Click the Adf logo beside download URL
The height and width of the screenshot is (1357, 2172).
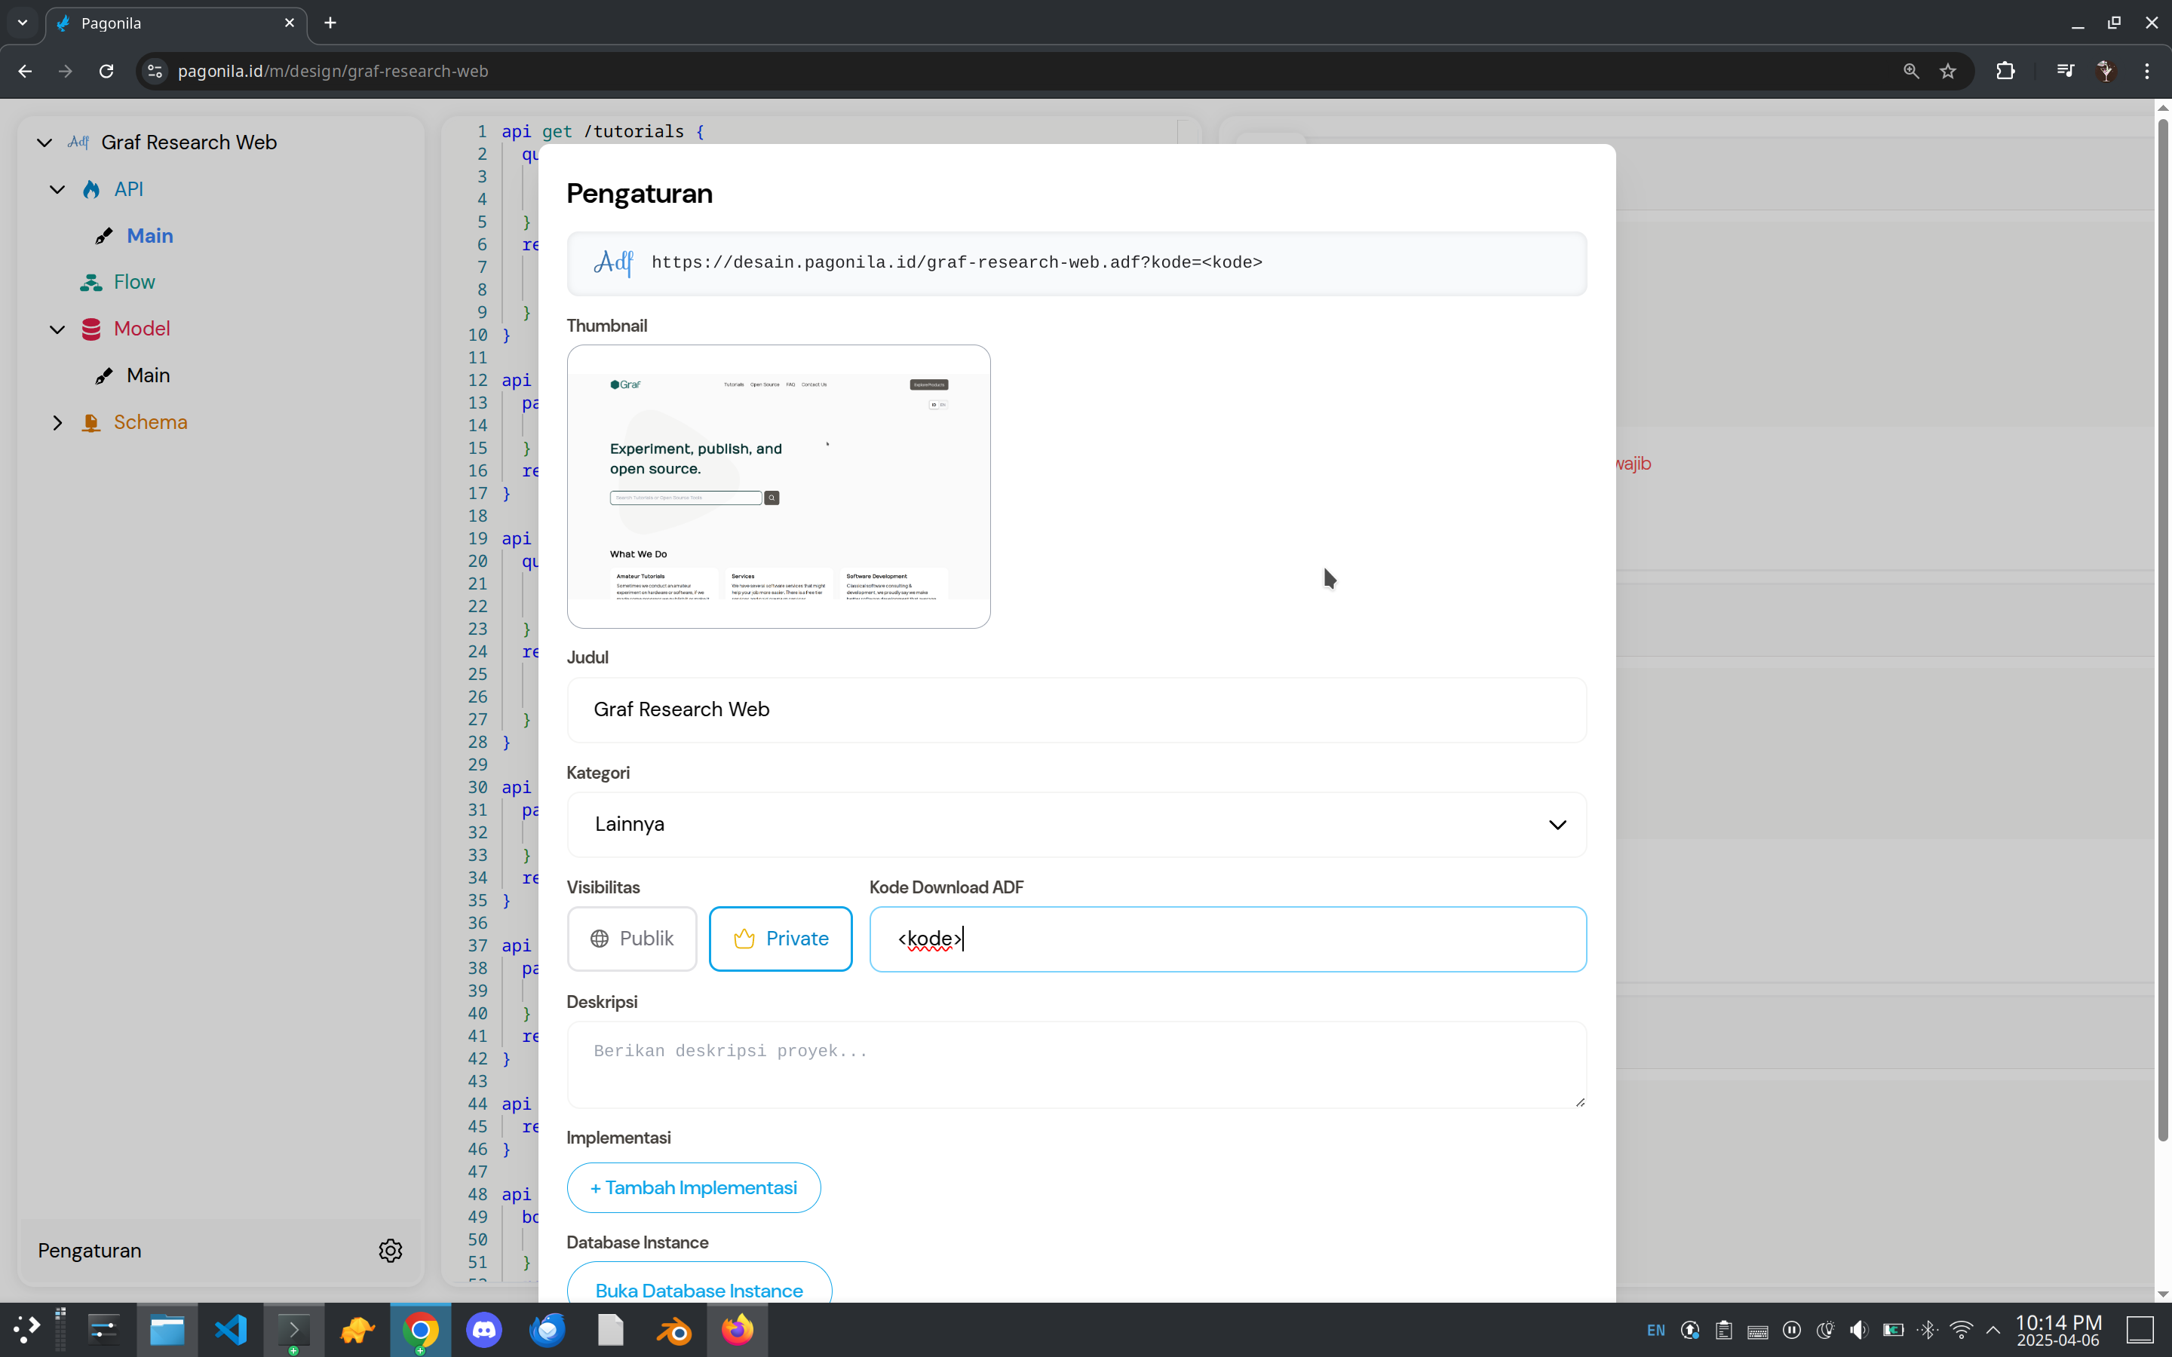click(x=614, y=263)
